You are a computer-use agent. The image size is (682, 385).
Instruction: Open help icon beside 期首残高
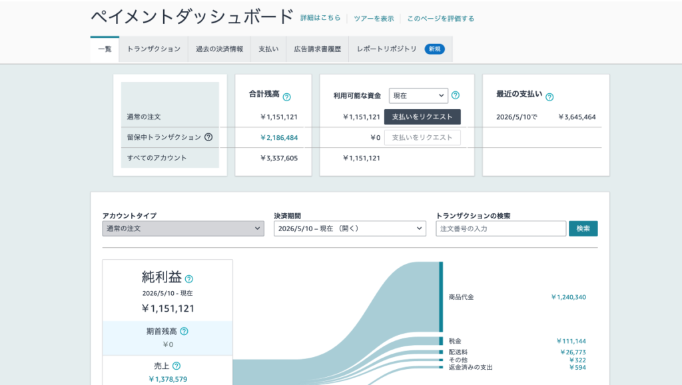tap(184, 331)
